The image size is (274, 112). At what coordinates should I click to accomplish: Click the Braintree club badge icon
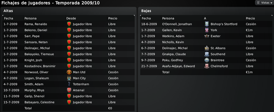[207, 60]
